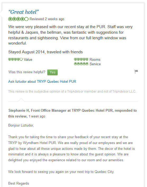The height and width of the screenshot is (187, 147).
Task: Click the TripAdvisor subjective opinion disclaimer
Action: 72,92
